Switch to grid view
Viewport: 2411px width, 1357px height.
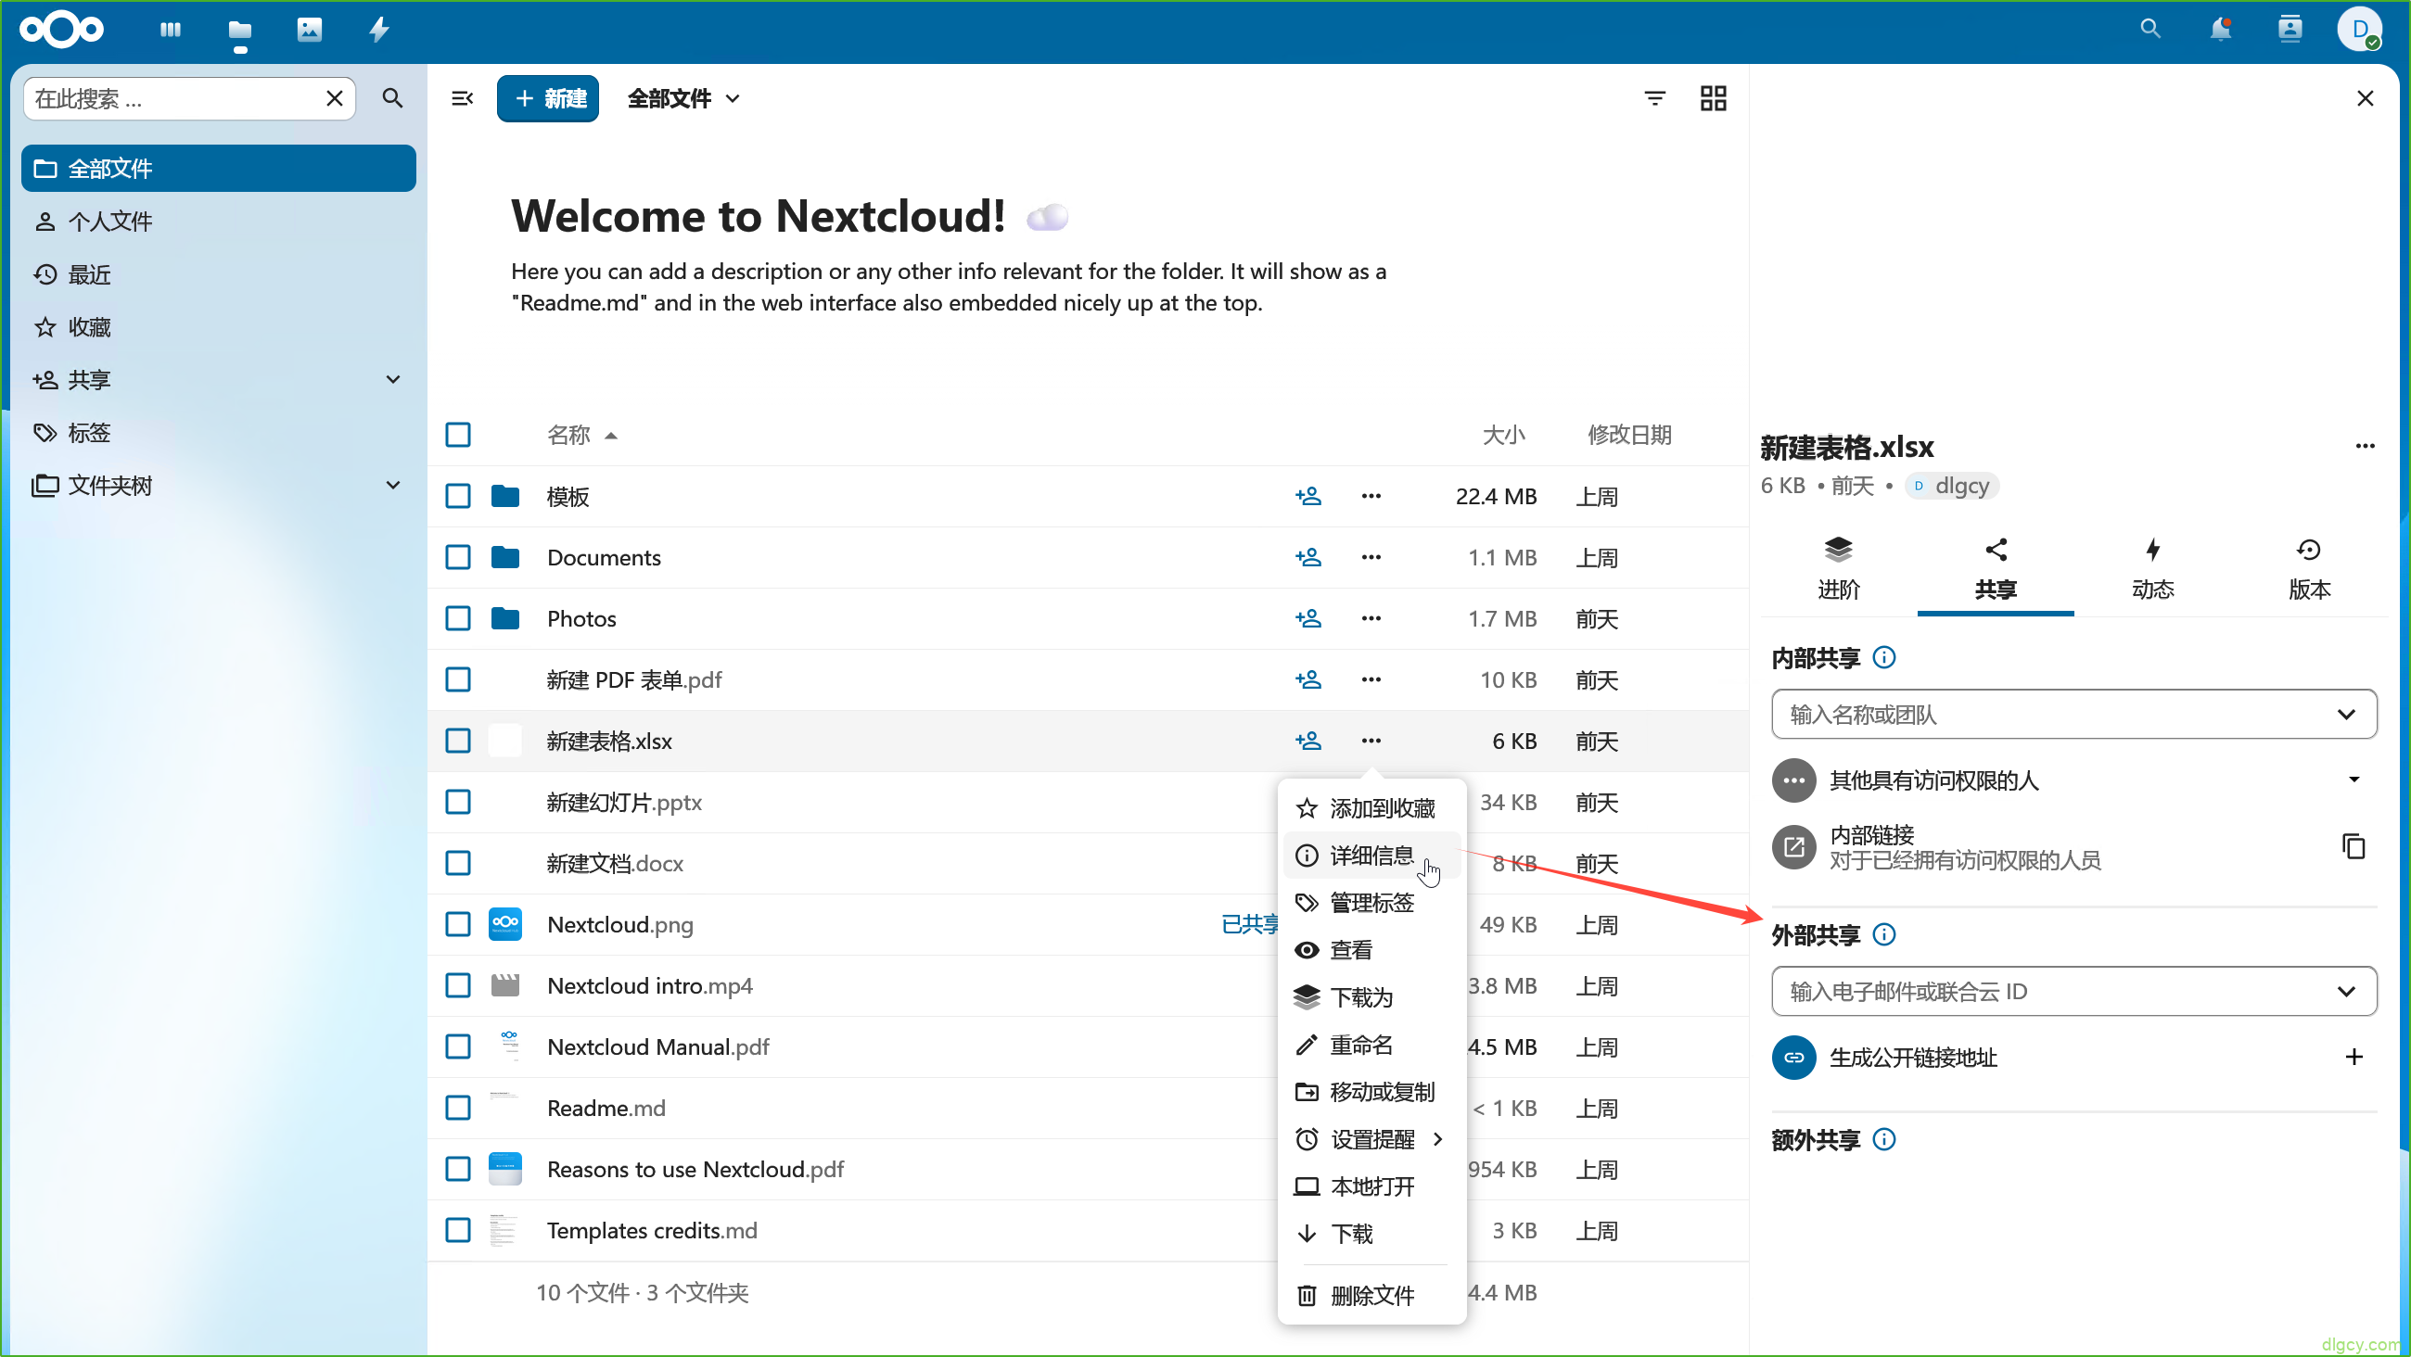[x=1714, y=98]
